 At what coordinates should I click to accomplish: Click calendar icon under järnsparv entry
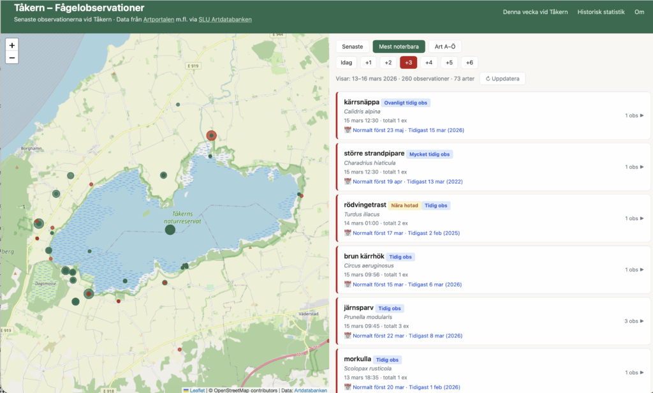348,336
